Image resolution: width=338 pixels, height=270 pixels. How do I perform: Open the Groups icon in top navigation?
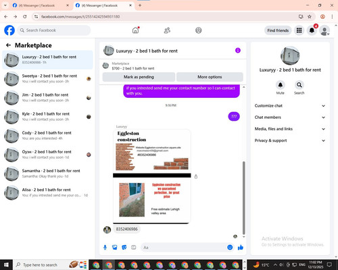(198, 30)
